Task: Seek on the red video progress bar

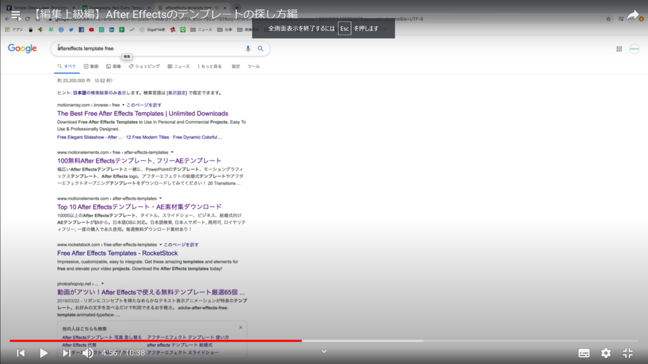Action: pos(156,341)
